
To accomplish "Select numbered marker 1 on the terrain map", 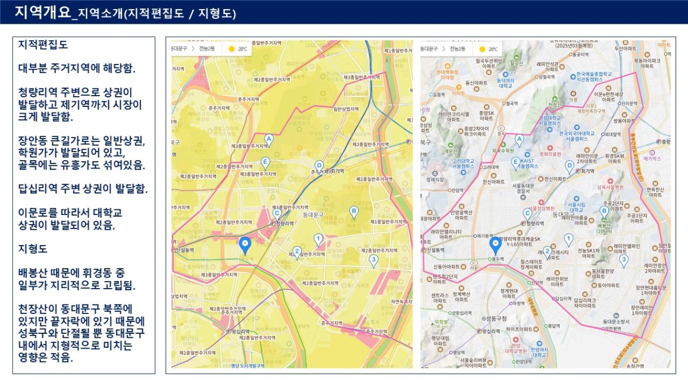I will point(569,239).
